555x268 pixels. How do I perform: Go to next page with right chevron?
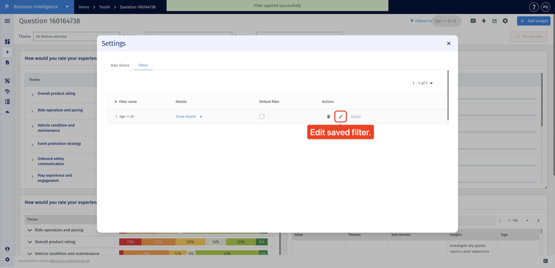point(539,220)
